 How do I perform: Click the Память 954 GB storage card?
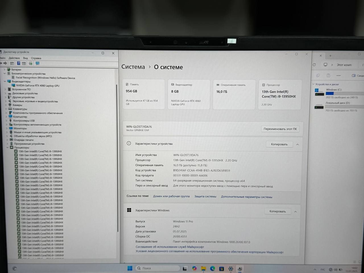coord(144,94)
